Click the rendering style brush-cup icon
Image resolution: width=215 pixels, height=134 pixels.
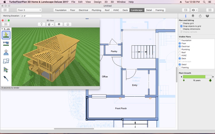[49, 24]
